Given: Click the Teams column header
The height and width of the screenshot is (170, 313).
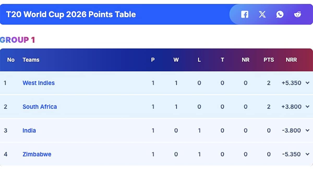Looking at the screenshot, I should [31, 60].
